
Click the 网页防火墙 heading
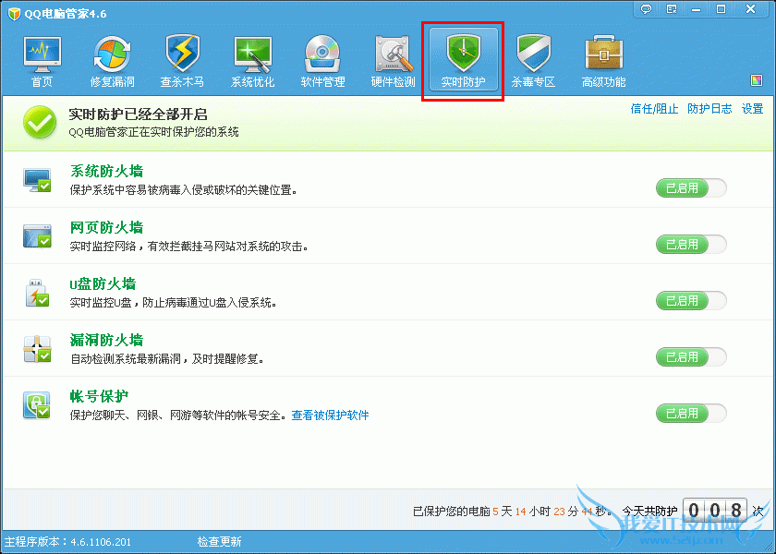coord(107,227)
